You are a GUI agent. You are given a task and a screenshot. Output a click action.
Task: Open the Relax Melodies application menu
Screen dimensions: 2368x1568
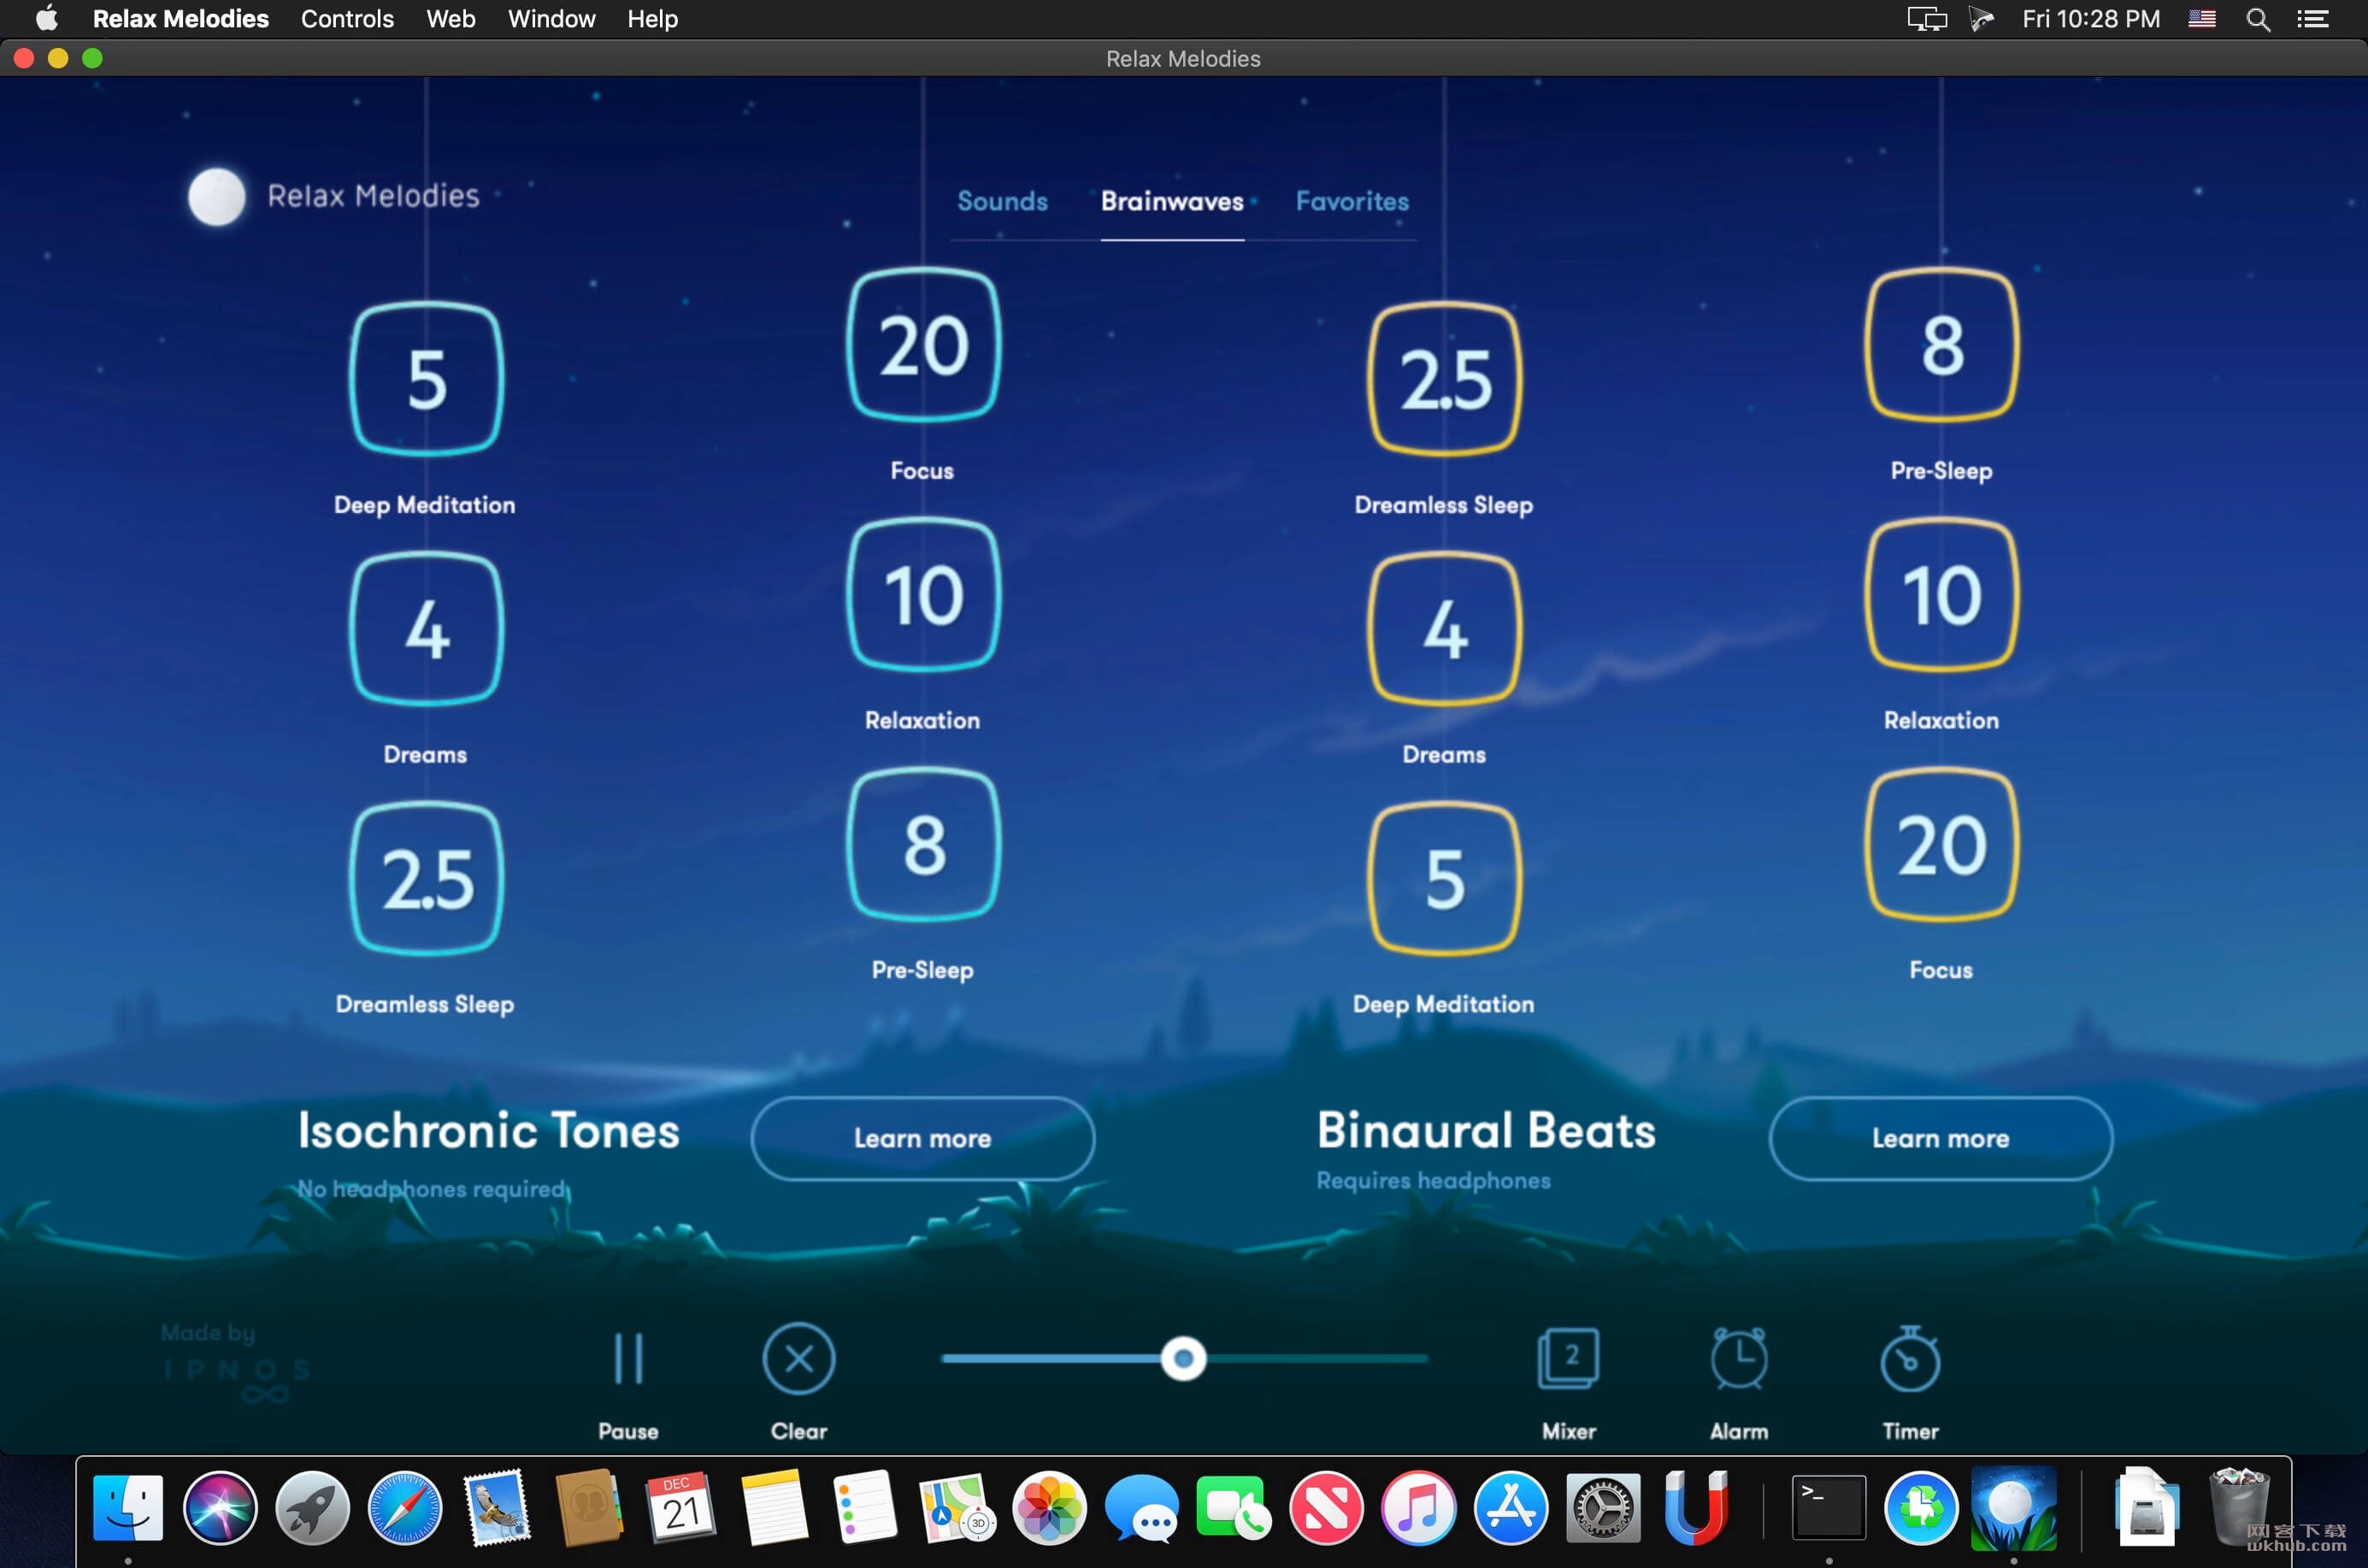pos(181,19)
